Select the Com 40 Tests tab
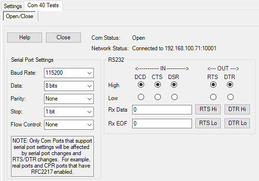The height and width of the screenshot is (181, 259). click(43, 5)
